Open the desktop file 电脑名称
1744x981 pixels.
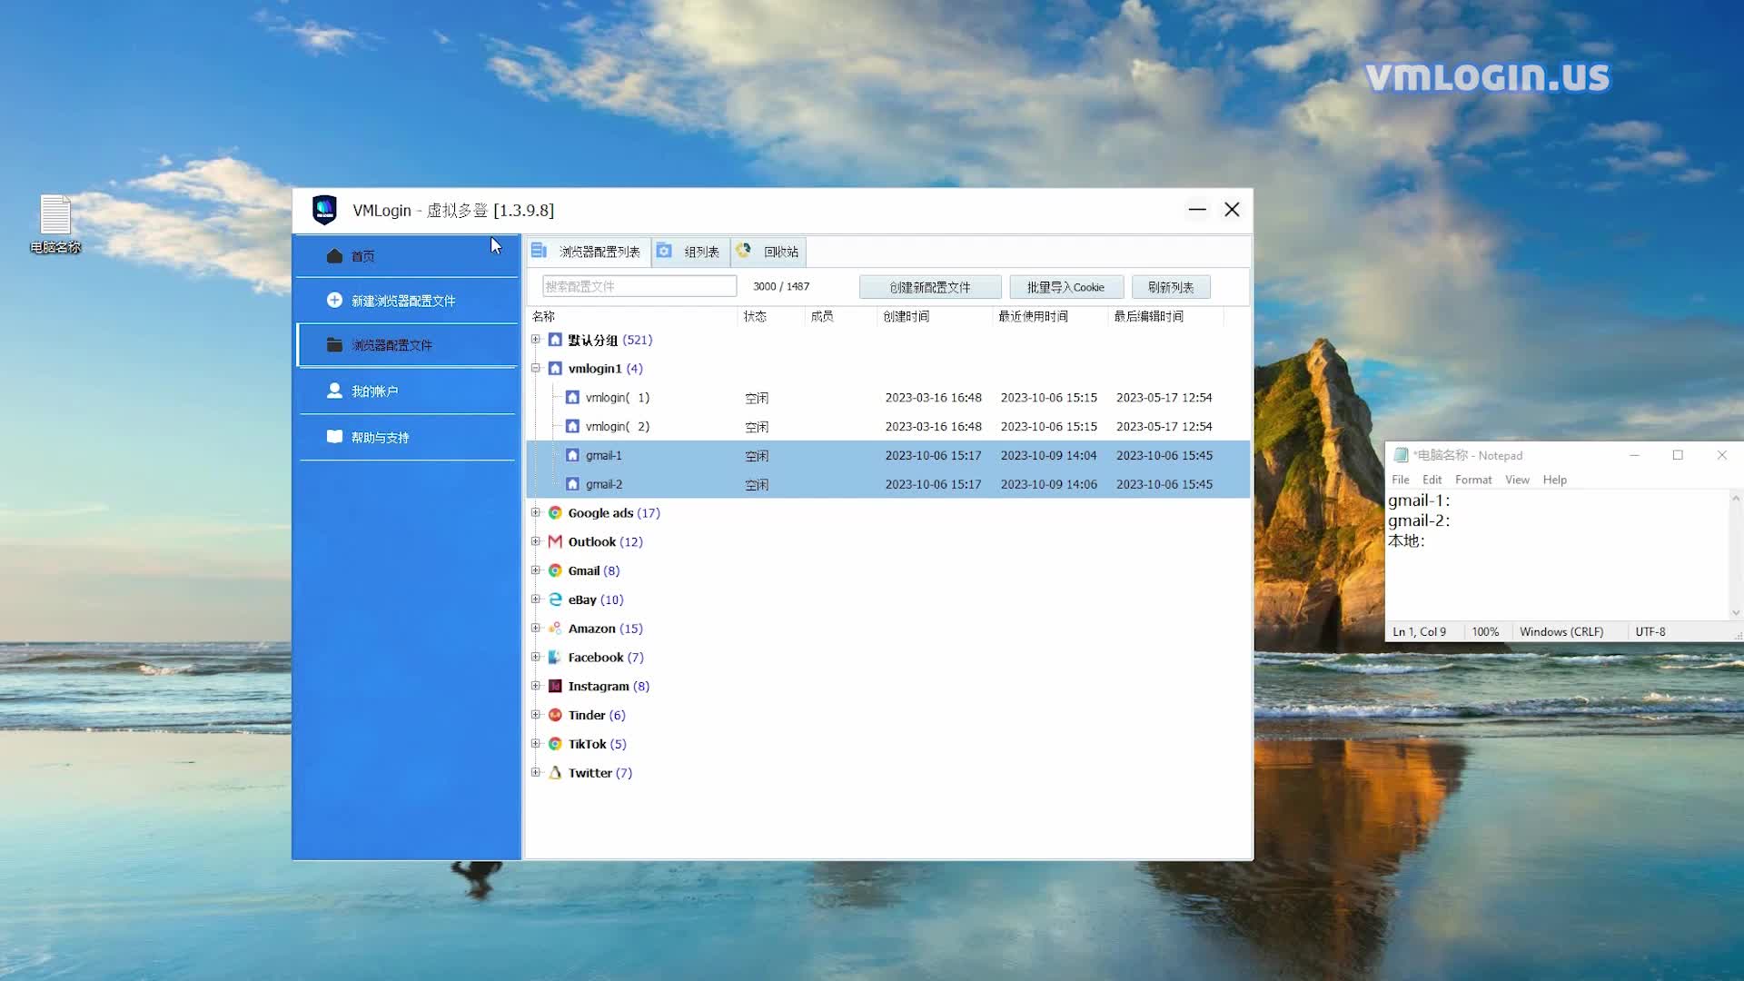[x=55, y=224]
